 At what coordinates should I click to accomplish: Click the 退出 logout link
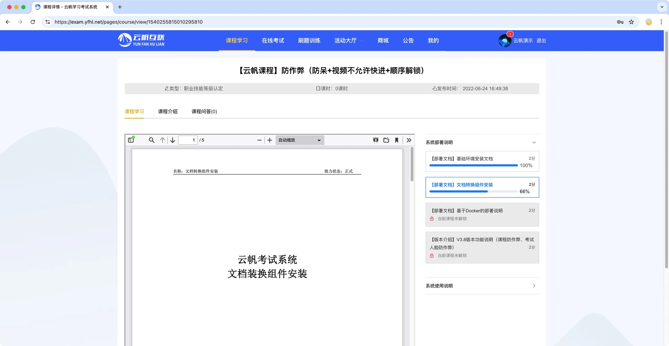[x=541, y=41]
